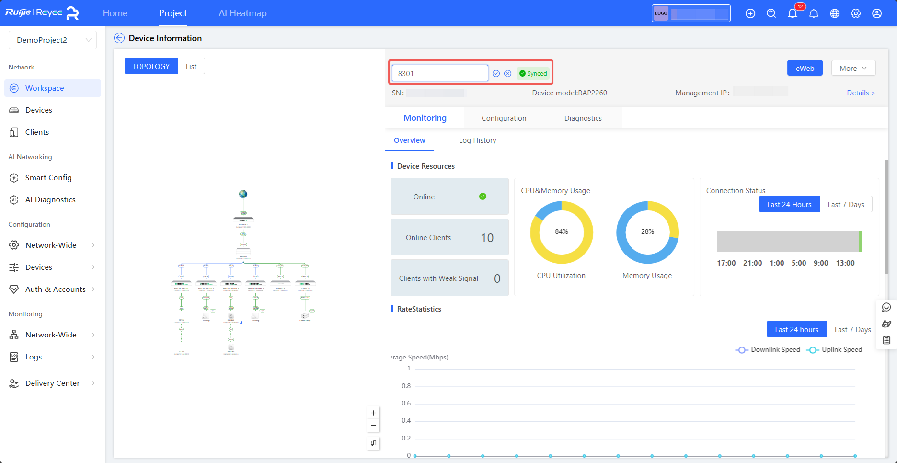Zoom in on topology with plus button

coord(373,413)
